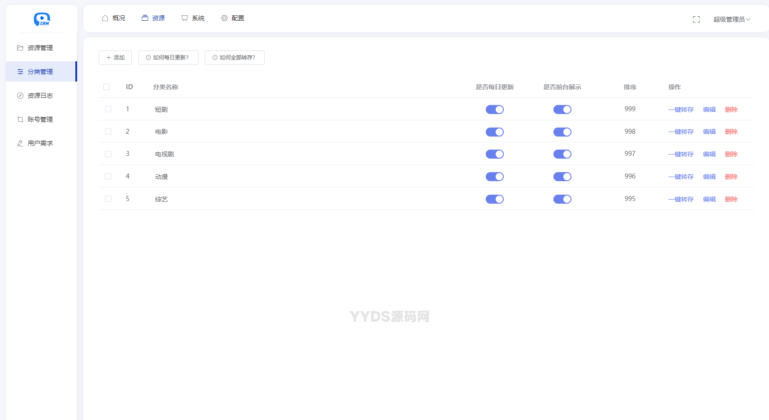Click the pencil icon for 用户需求

pos(20,143)
